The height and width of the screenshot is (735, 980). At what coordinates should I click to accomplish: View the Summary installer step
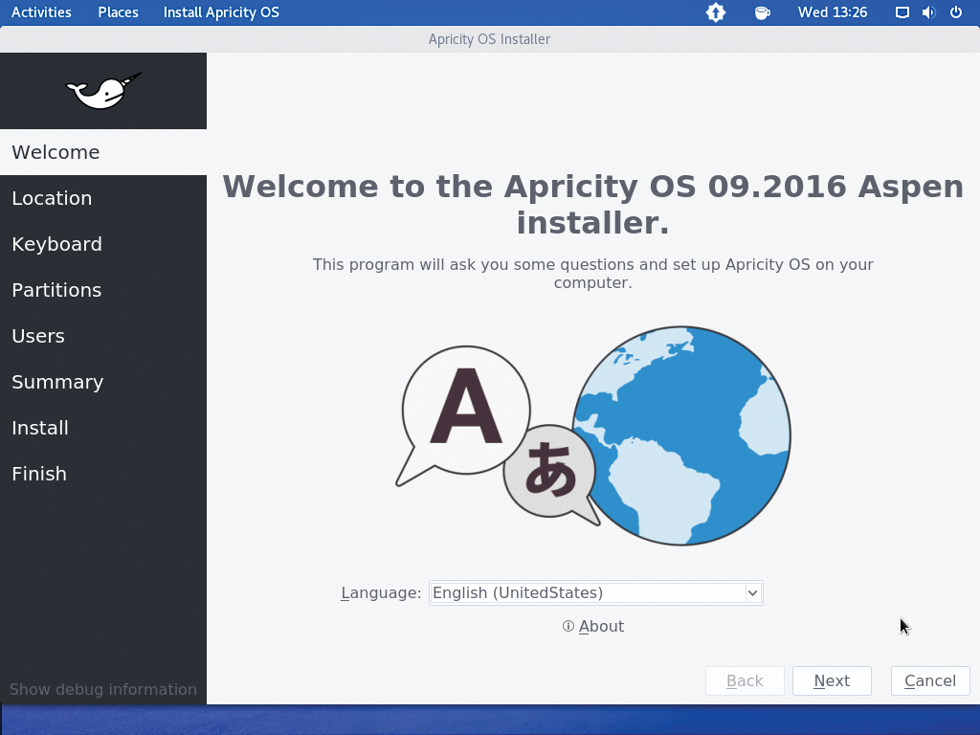[x=57, y=382]
